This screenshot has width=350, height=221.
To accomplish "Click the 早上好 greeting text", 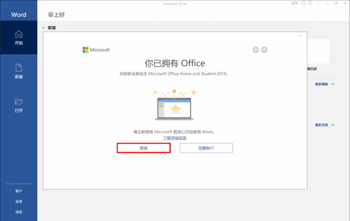I will point(56,15).
